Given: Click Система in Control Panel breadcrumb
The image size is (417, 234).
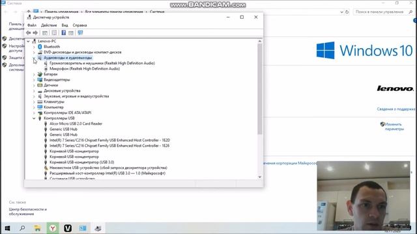Looking at the screenshot, I should click(157, 12).
